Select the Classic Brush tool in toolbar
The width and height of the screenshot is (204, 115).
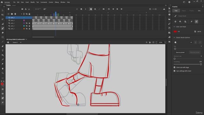coord(3,28)
